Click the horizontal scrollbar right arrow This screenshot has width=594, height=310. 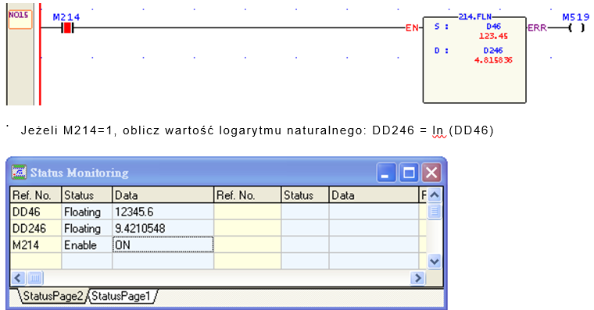tap(418, 278)
